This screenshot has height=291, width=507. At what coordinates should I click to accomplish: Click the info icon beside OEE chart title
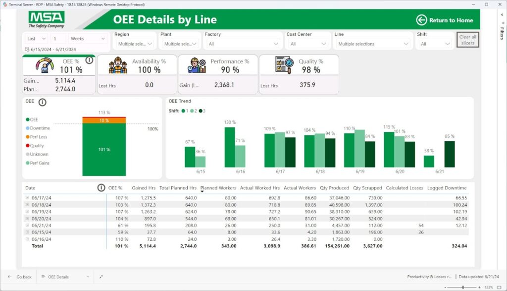pos(43,102)
